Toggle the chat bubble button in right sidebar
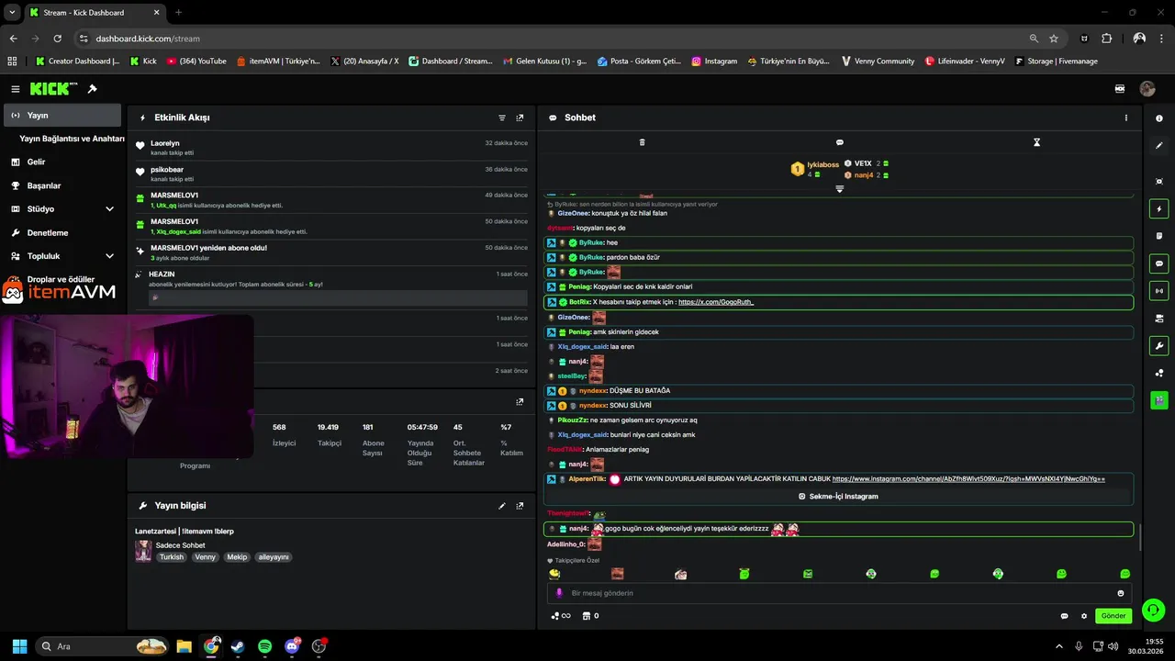 (1159, 263)
